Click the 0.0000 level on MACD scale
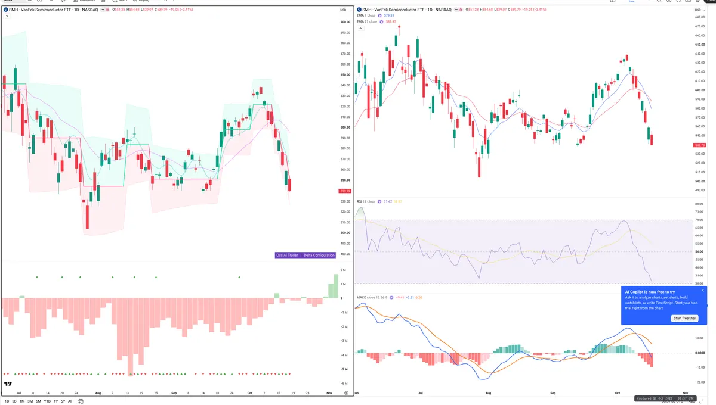The height and width of the screenshot is (405, 716). (700, 353)
